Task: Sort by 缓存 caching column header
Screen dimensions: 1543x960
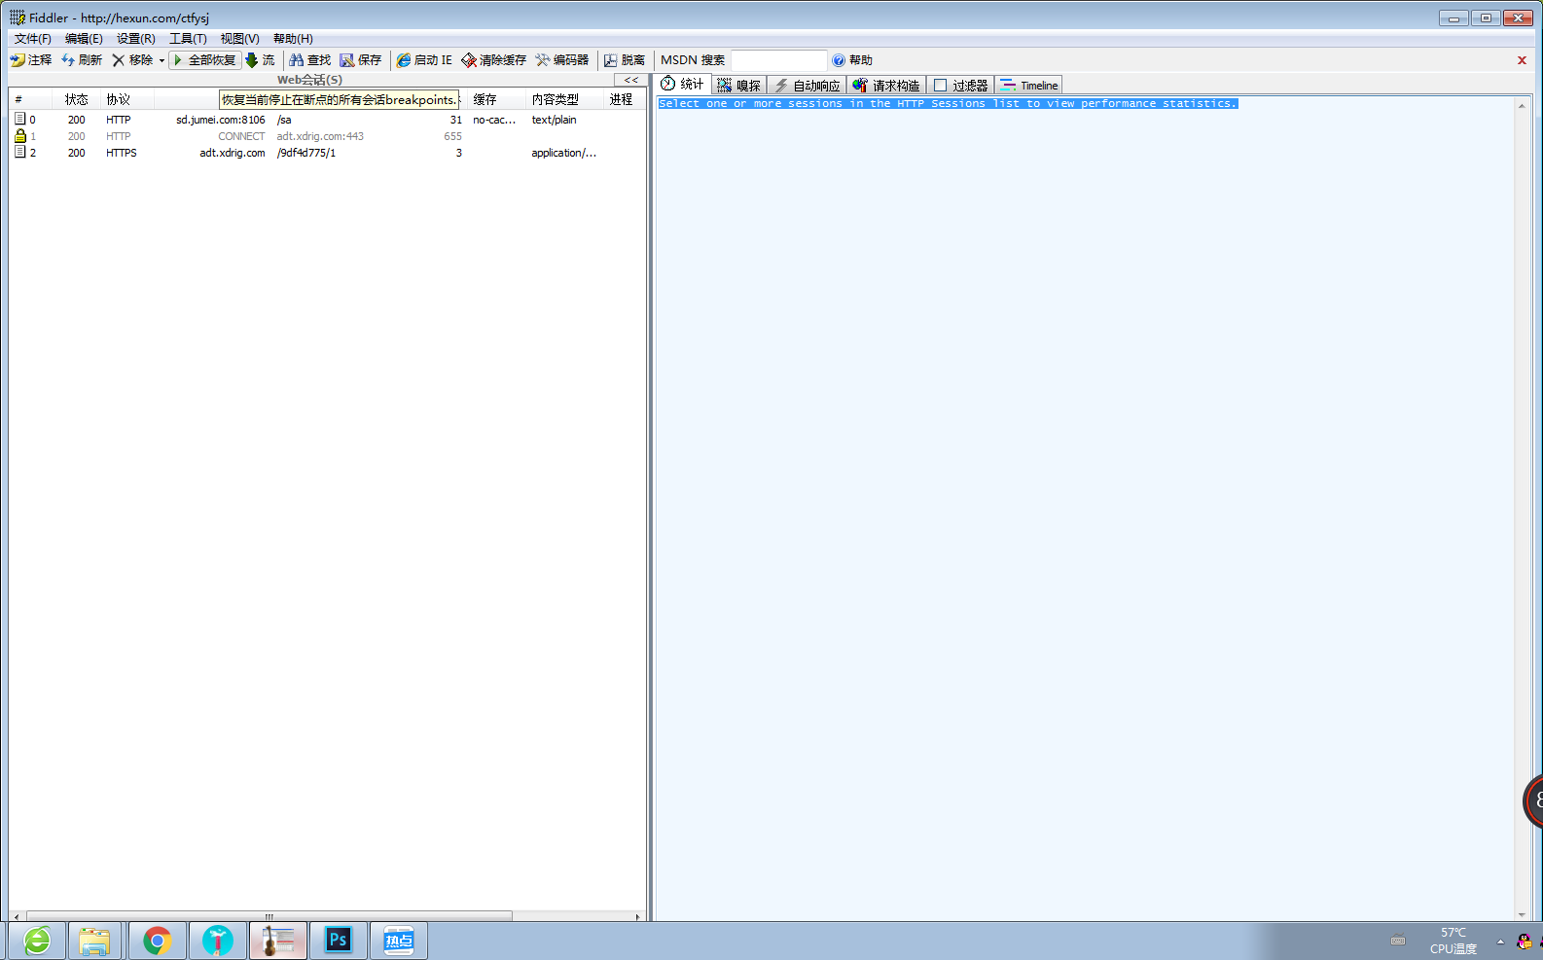Action: pyautogui.click(x=495, y=99)
